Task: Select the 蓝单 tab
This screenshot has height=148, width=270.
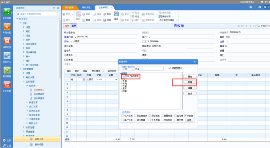Action: 74,26
